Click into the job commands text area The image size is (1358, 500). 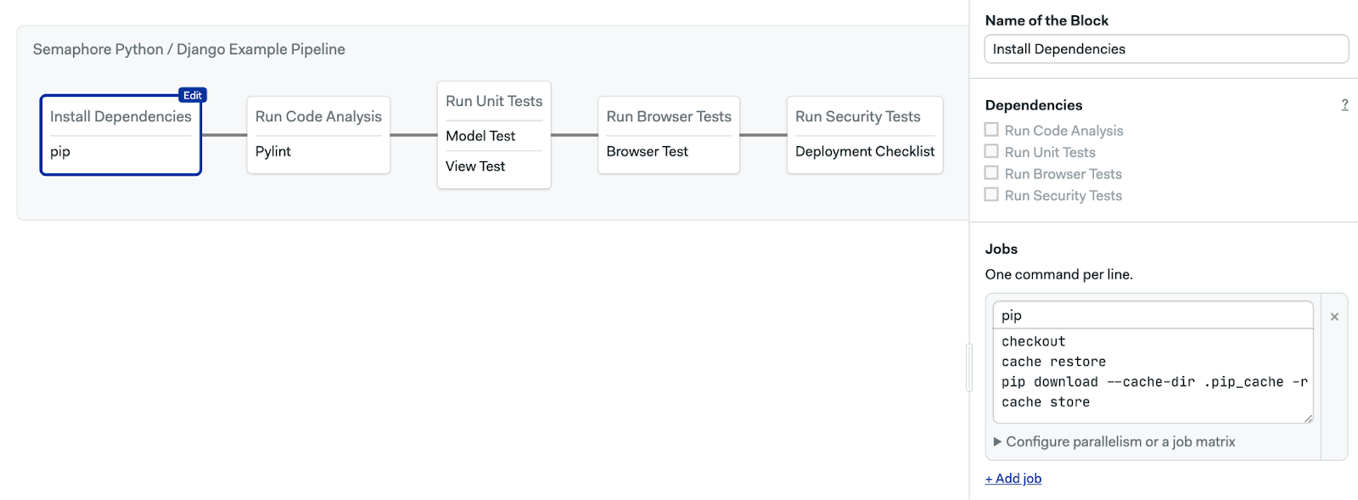coord(1153,375)
